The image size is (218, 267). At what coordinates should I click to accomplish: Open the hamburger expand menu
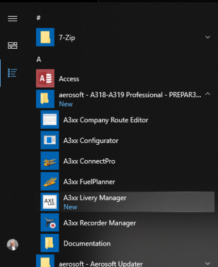[12, 18]
